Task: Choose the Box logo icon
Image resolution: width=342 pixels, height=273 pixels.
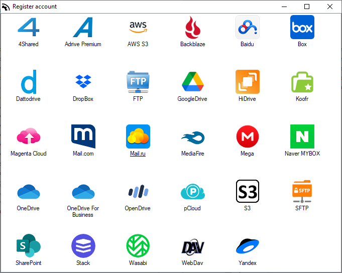Action: click(x=302, y=27)
